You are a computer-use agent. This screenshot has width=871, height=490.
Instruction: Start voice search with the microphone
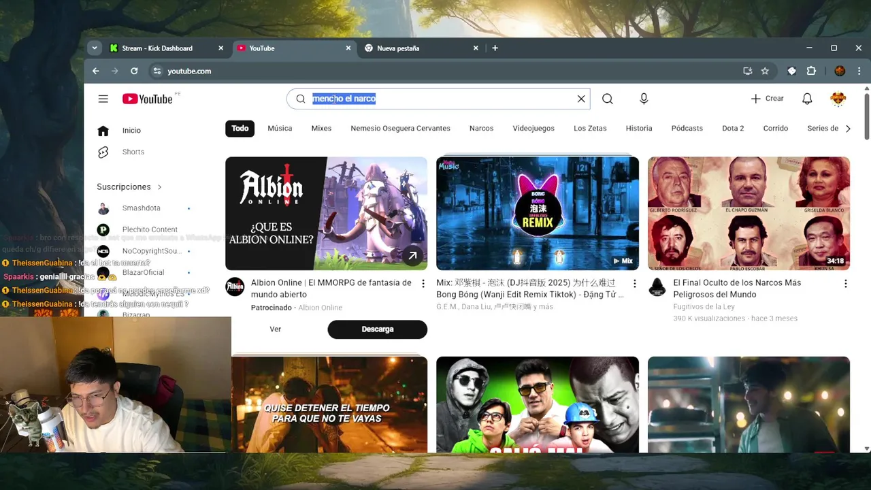pos(644,99)
